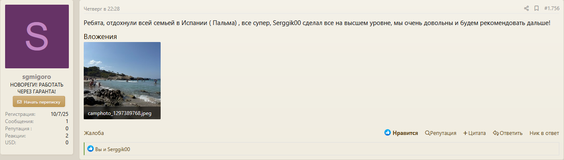Click the purple S avatar image
The width and height of the screenshot is (564, 160).
[37, 36]
